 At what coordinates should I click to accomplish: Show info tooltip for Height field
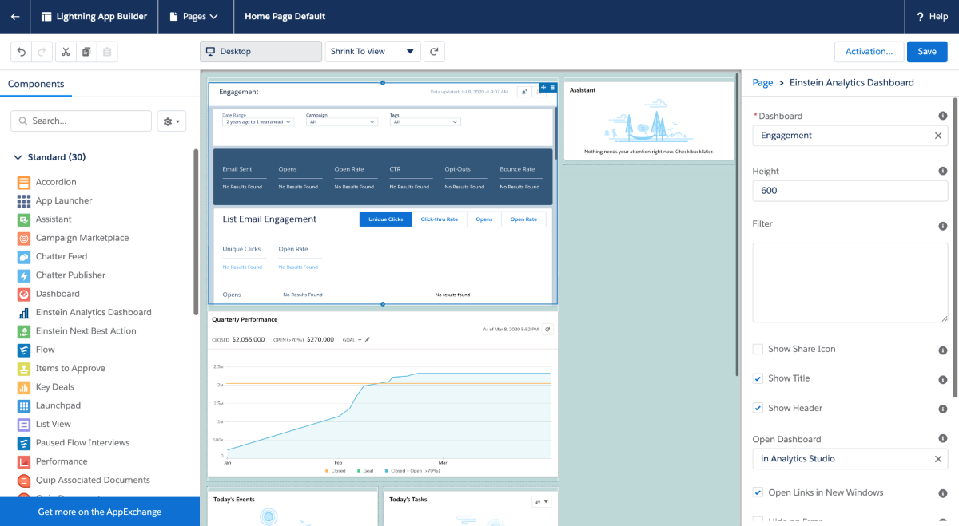943,171
